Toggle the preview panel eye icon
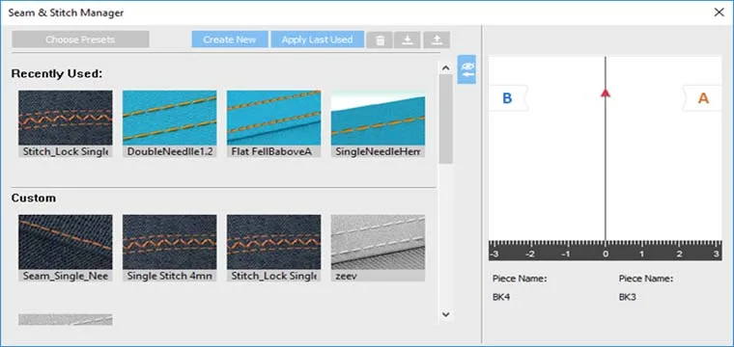734x347 pixels. pos(466,69)
